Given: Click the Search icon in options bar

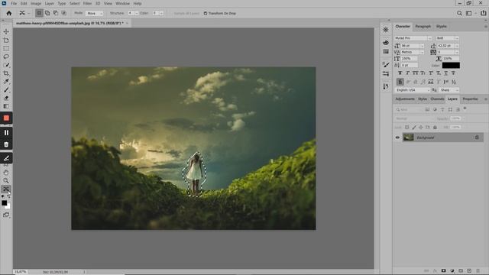Looking at the screenshot, I should pos(459,13).
